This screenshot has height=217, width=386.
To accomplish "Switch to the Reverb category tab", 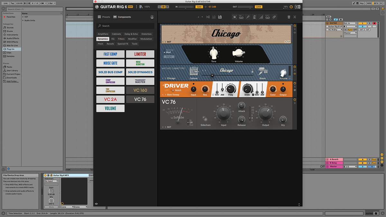I will click(110, 43).
